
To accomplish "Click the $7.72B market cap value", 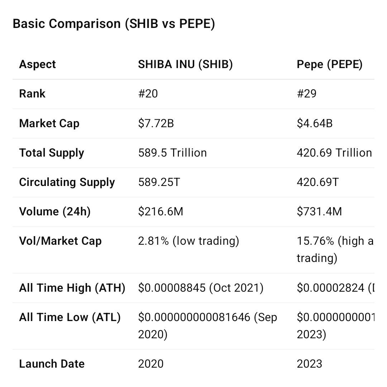I will [156, 124].
